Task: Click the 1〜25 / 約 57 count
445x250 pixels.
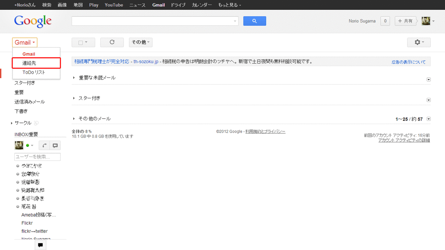Action: click(409, 119)
